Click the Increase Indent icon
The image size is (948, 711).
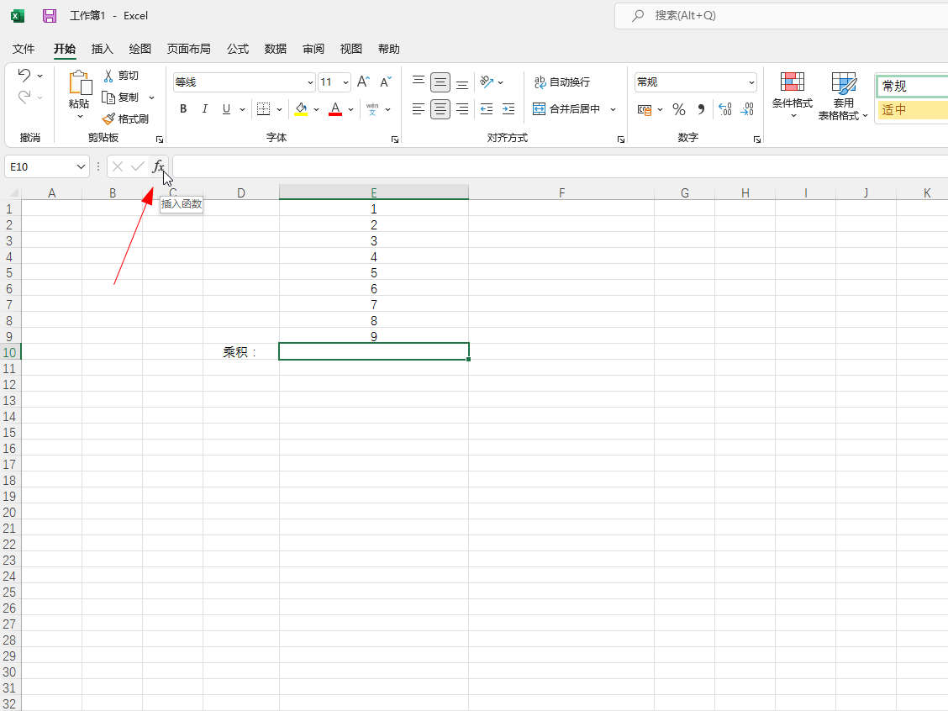[x=508, y=109]
